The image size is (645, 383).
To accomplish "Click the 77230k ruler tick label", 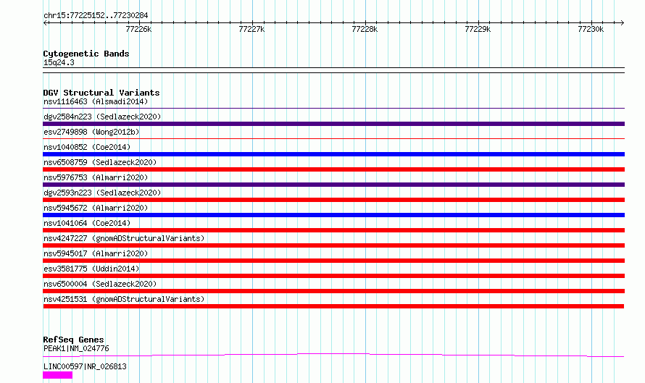I will 591,29.
